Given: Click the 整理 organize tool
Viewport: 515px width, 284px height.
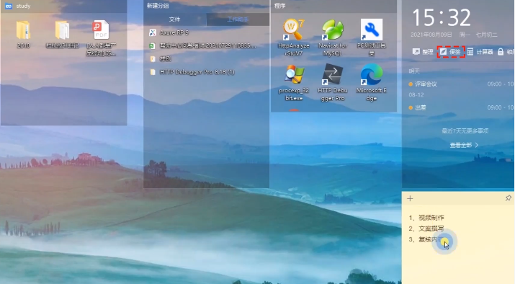Looking at the screenshot, I should point(423,52).
